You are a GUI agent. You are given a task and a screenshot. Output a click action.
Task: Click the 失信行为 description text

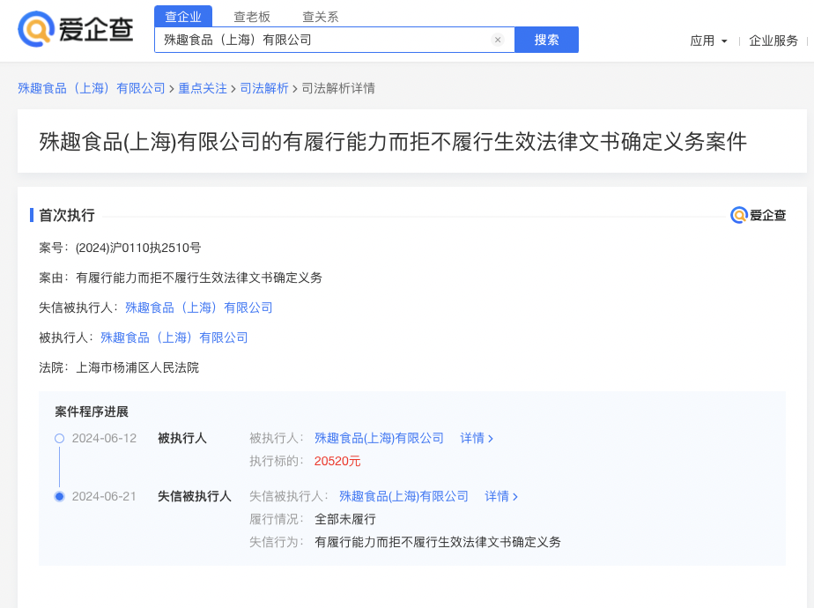click(438, 542)
